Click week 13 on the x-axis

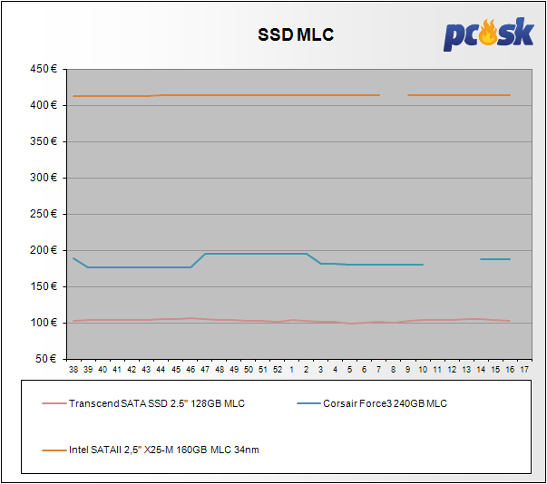tap(466, 370)
